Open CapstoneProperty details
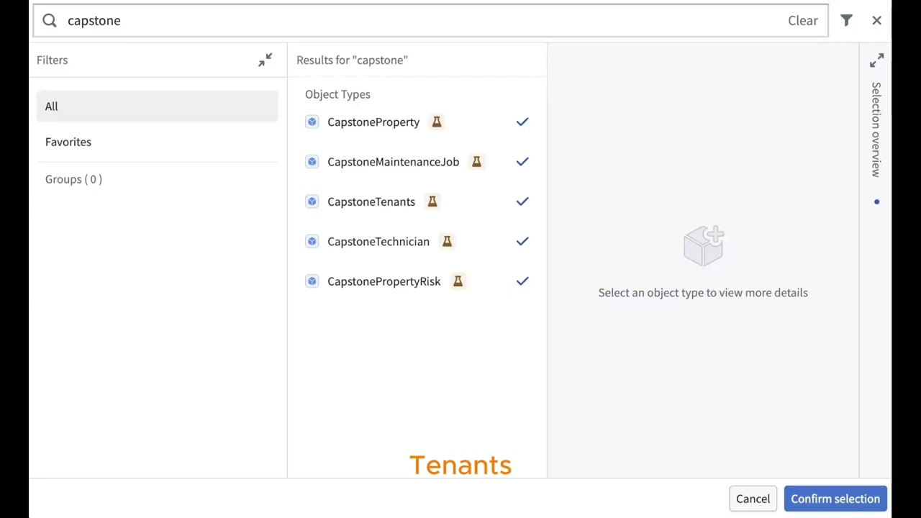The width and height of the screenshot is (921, 518). pyautogui.click(x=373, y=122)
